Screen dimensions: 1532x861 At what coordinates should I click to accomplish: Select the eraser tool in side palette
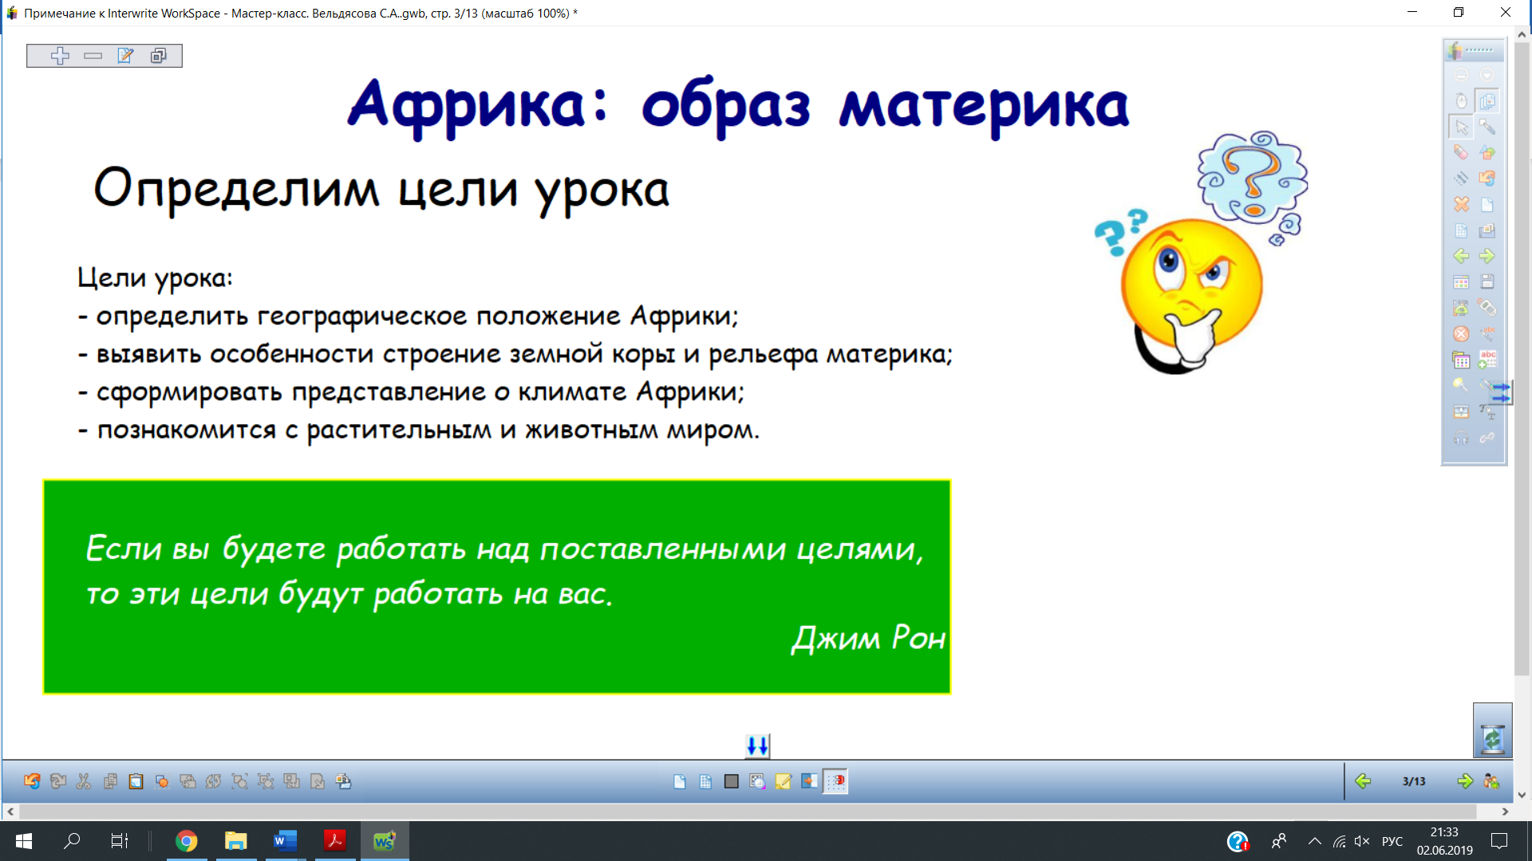(1461, 152)
